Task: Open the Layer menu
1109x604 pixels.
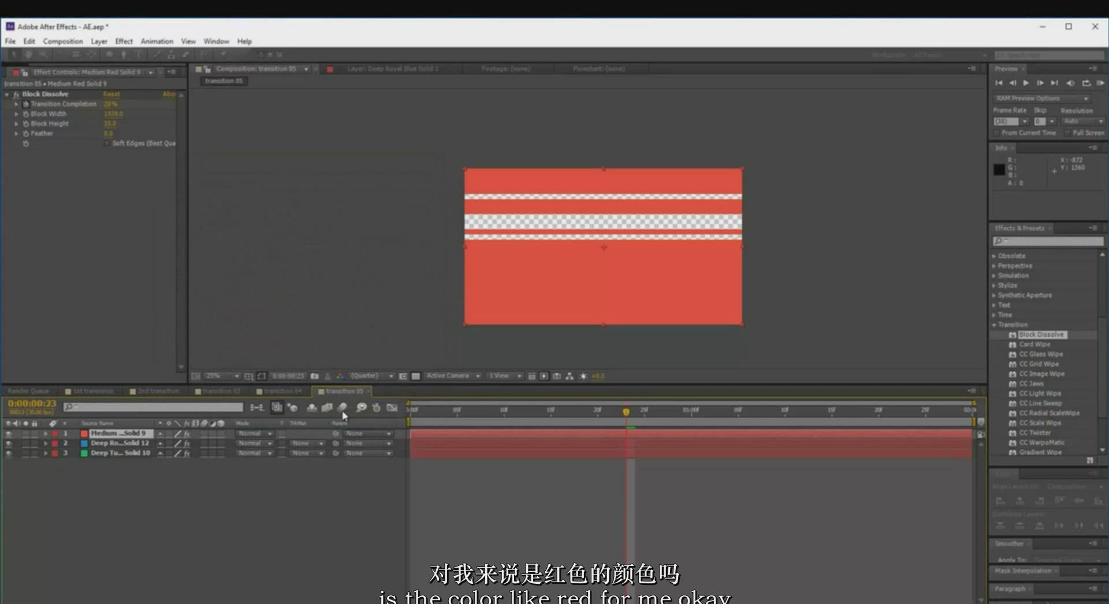Action: click(x=99, y=42)
